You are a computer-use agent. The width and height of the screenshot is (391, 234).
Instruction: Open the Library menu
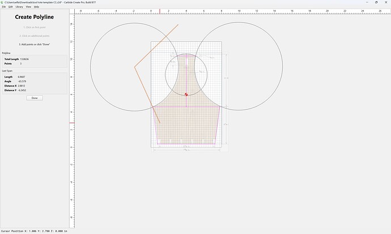[19, 7]
